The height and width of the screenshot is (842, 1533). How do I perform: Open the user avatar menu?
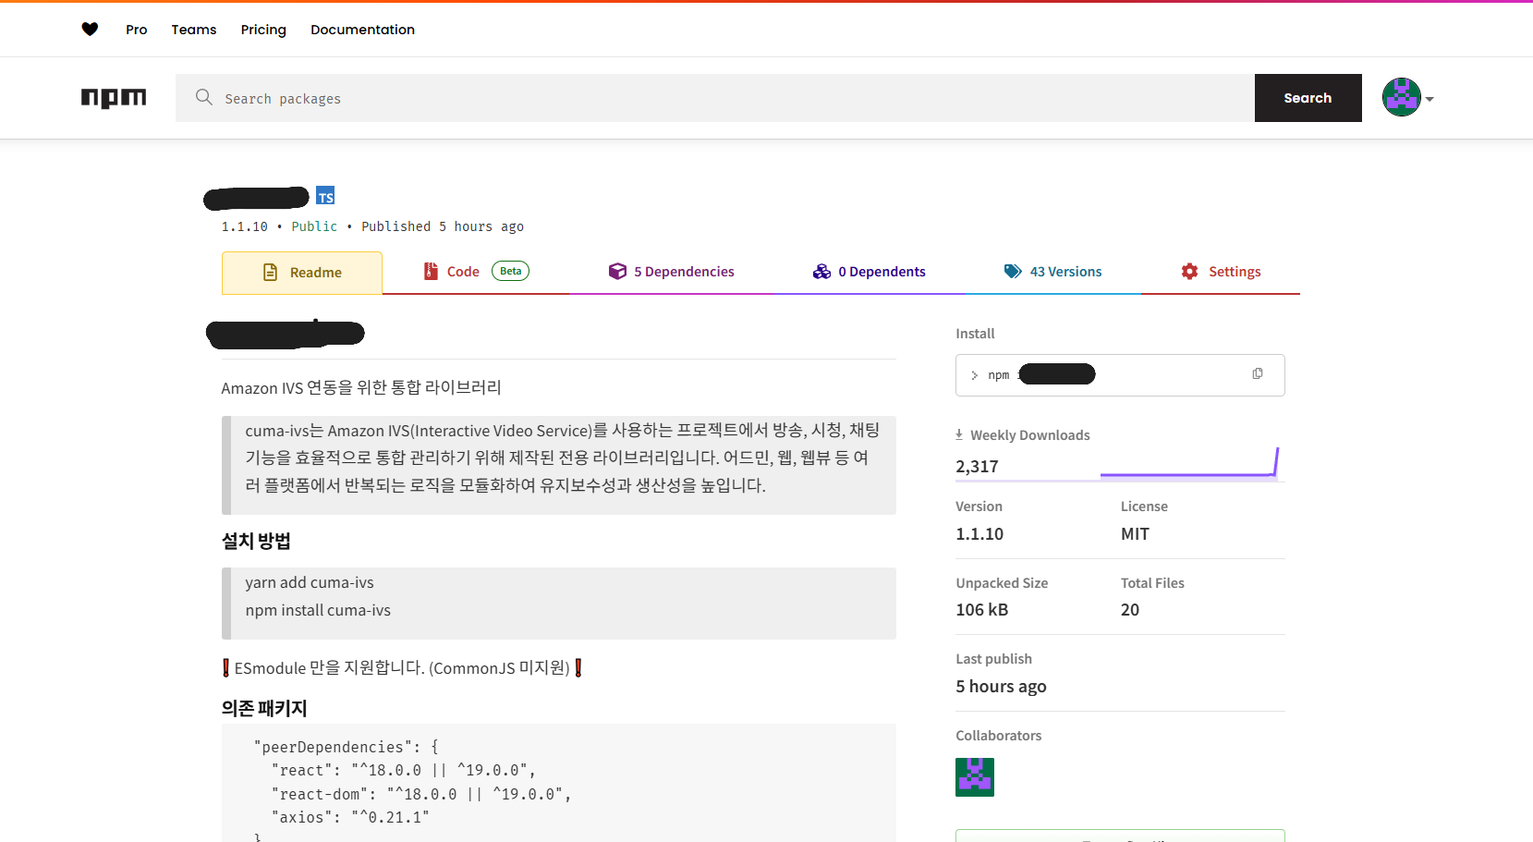[x=1401, y=97]
